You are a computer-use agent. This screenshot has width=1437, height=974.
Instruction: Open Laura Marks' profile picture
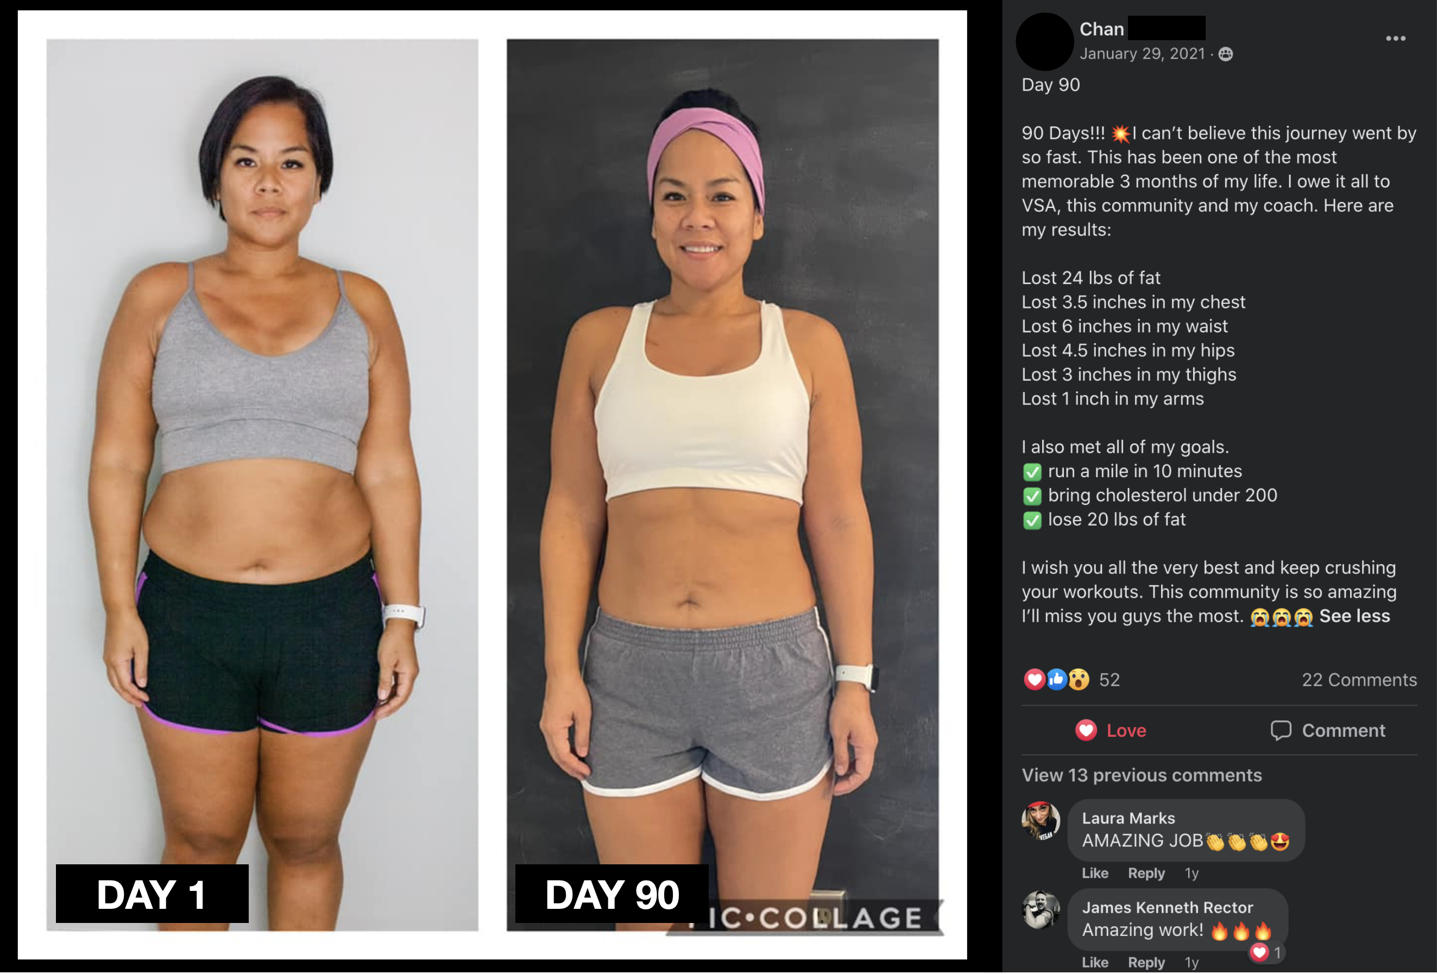[x=1041, y=821]
